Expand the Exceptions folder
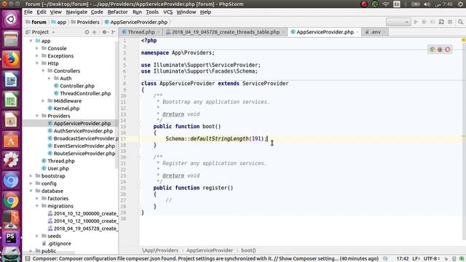This screenshot has height=262, width=466. (x=37, y=56)
